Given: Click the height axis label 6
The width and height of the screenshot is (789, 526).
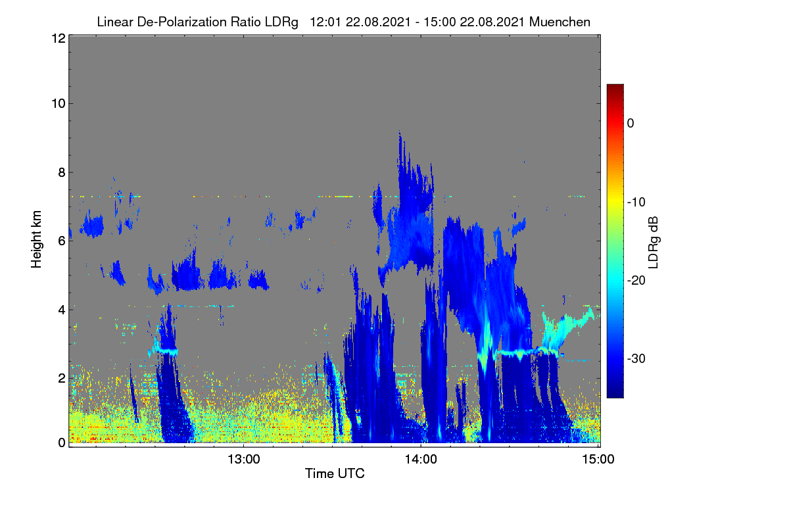Looking at the screenshot, I should (60, 241).
